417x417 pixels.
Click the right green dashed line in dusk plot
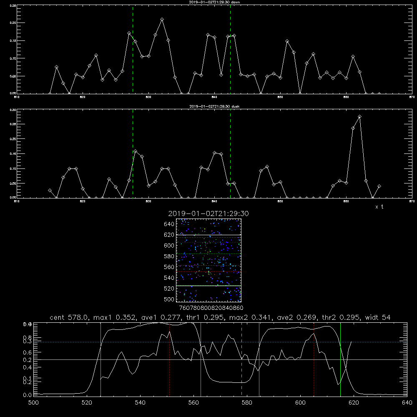coord(230,153)
